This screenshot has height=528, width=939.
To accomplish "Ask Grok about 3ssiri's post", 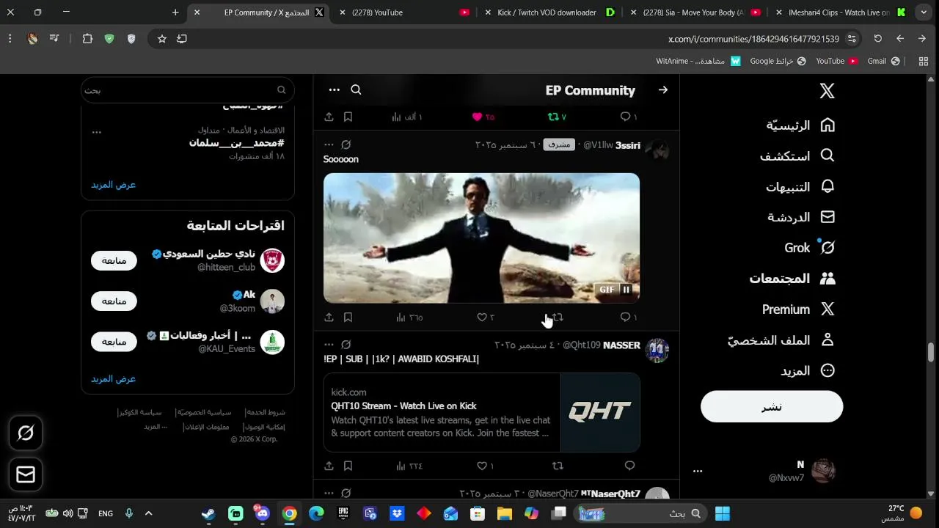I will 346,145.
